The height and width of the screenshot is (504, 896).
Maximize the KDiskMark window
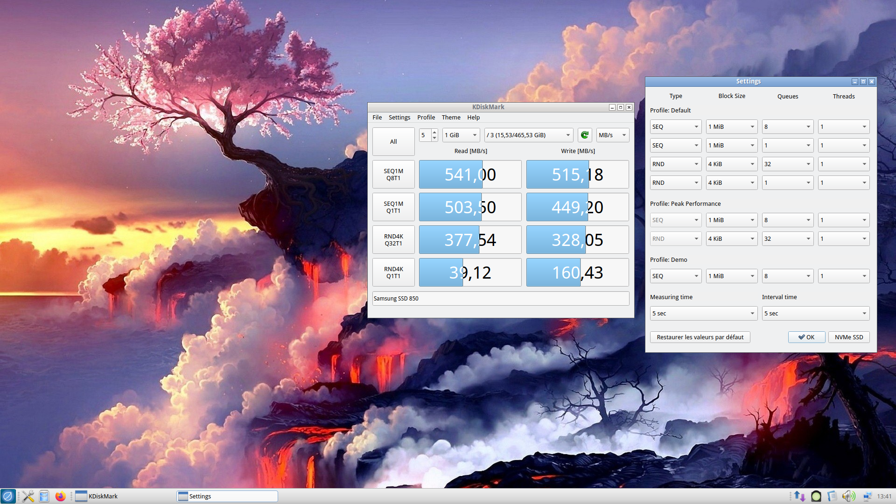[621, 107]
